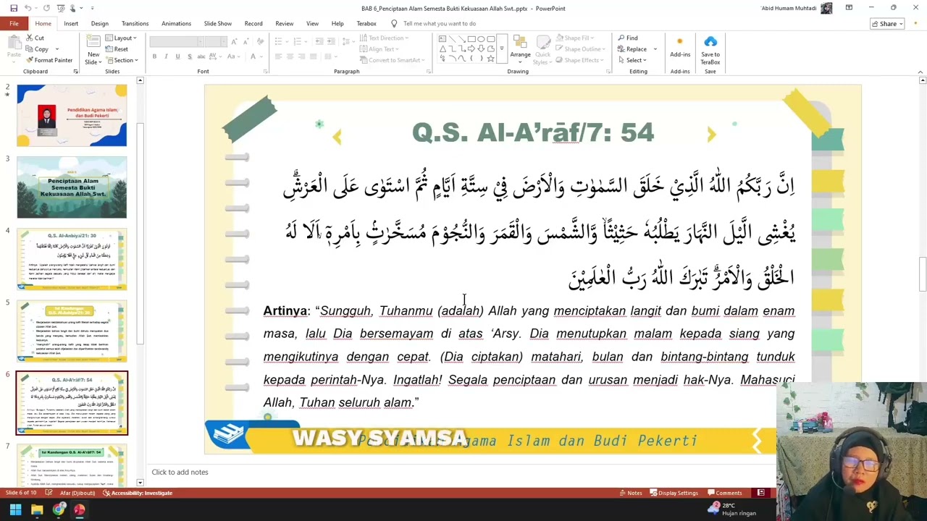Open the File tab
This screenshot has height=521, width=927.
[x=14, y=23]
